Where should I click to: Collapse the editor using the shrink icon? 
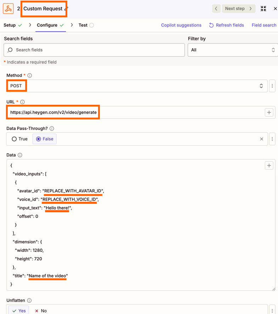point(263,8)
